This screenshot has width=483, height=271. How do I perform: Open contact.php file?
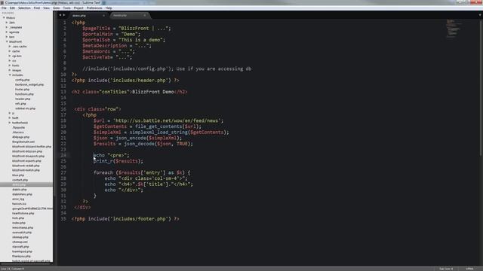point(20,180)
